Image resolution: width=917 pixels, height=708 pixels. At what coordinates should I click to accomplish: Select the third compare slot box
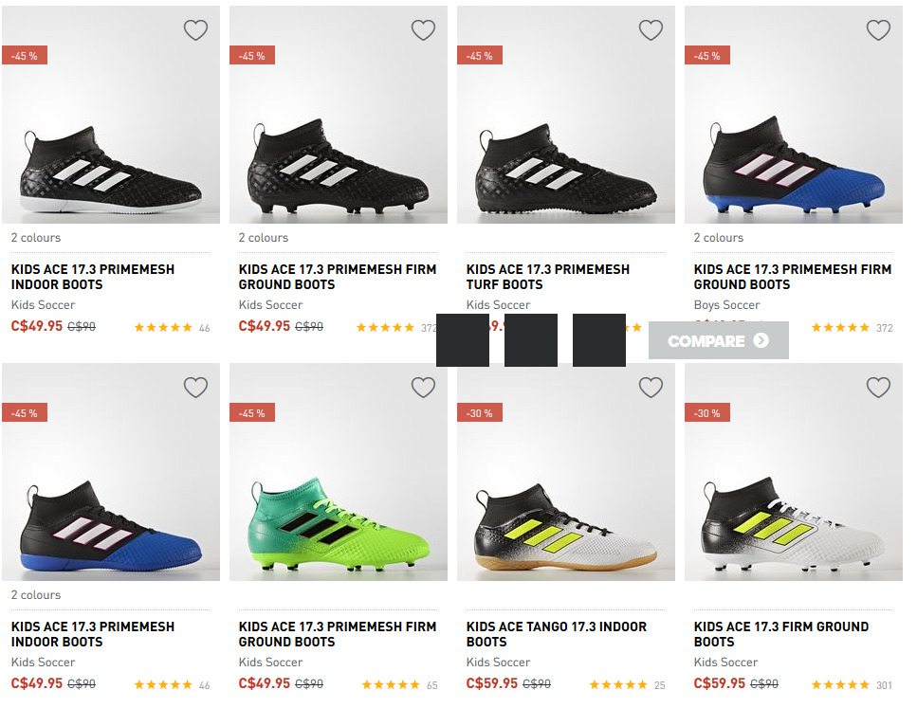point(599,340)
